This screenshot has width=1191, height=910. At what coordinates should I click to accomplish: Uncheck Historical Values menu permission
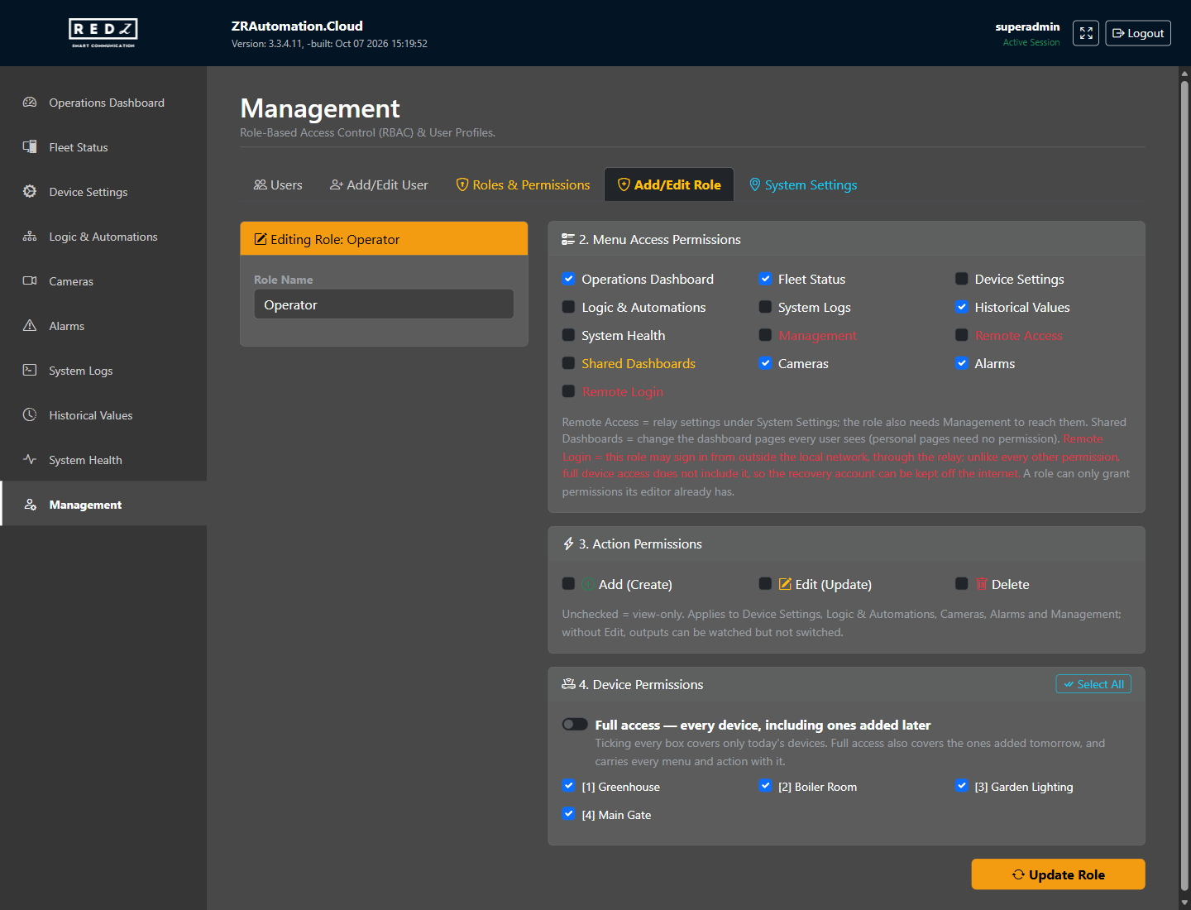(962, 307)
